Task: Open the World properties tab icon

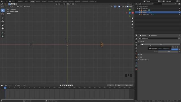Action: [136, 54]
